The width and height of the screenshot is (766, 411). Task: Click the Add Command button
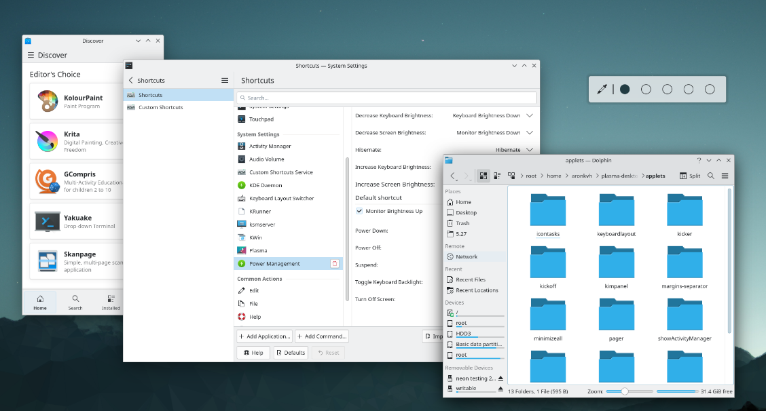pos(322,336)
